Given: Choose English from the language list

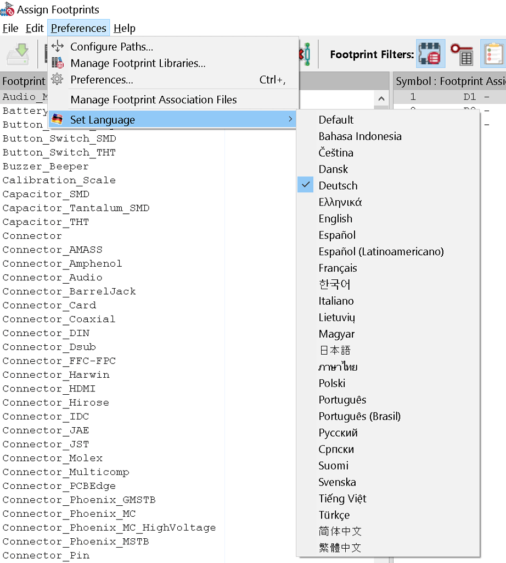Looking at the screenshot, I should (335, 218).
